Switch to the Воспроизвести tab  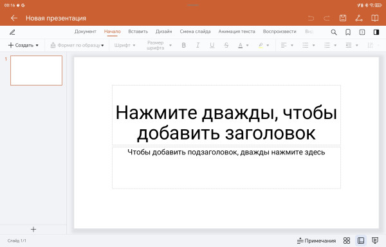coord(279,32)
